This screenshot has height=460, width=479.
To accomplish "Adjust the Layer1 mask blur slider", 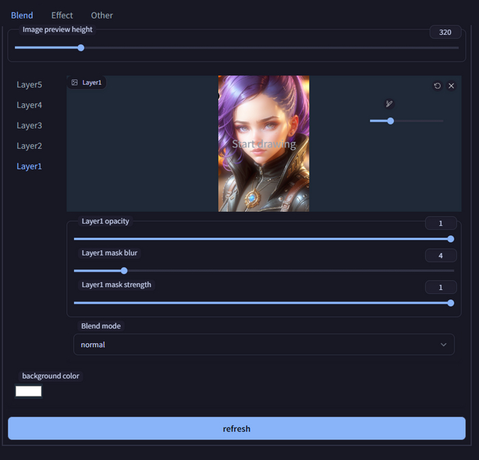I will point(264,271).
